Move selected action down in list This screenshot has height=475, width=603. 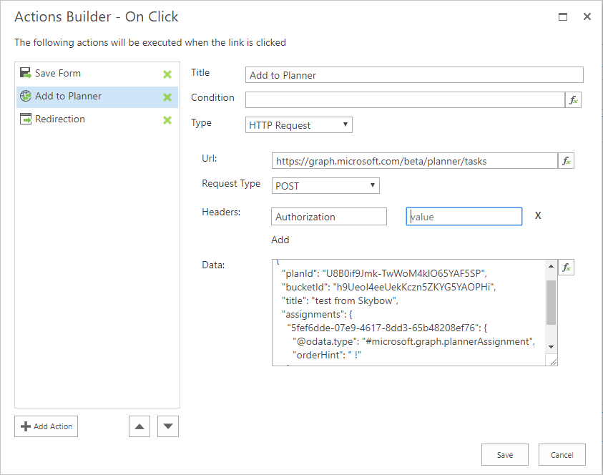(168, 426)
